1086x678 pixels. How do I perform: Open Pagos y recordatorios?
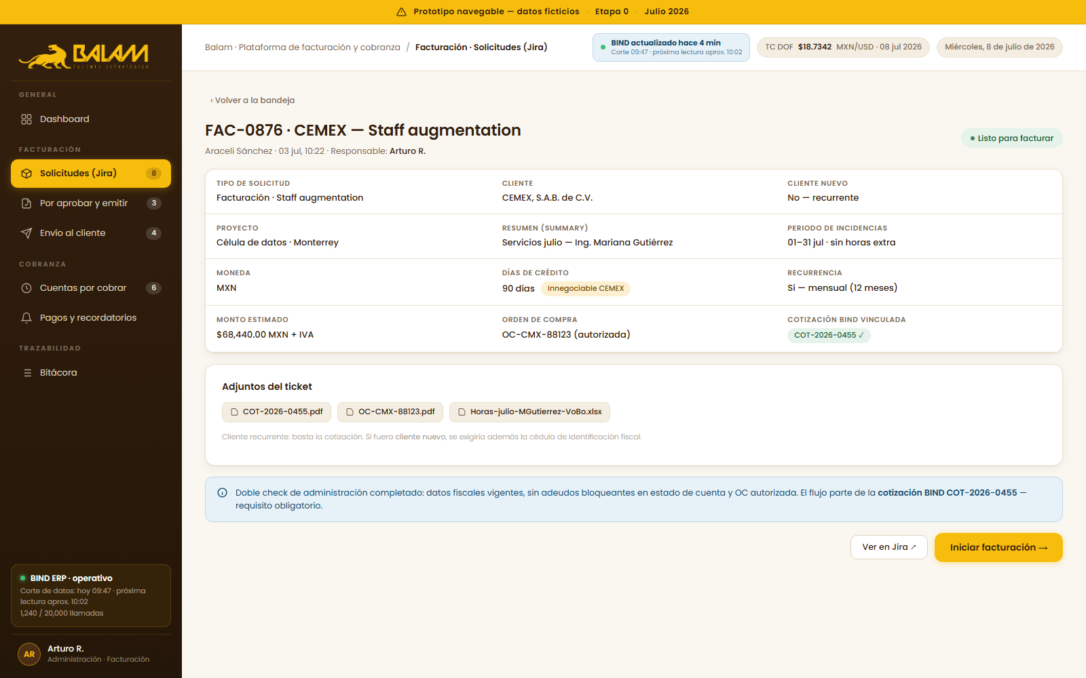pos(91,318)
